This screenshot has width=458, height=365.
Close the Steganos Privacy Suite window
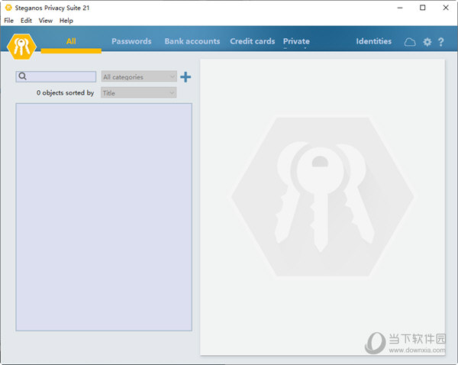[446, 8]
